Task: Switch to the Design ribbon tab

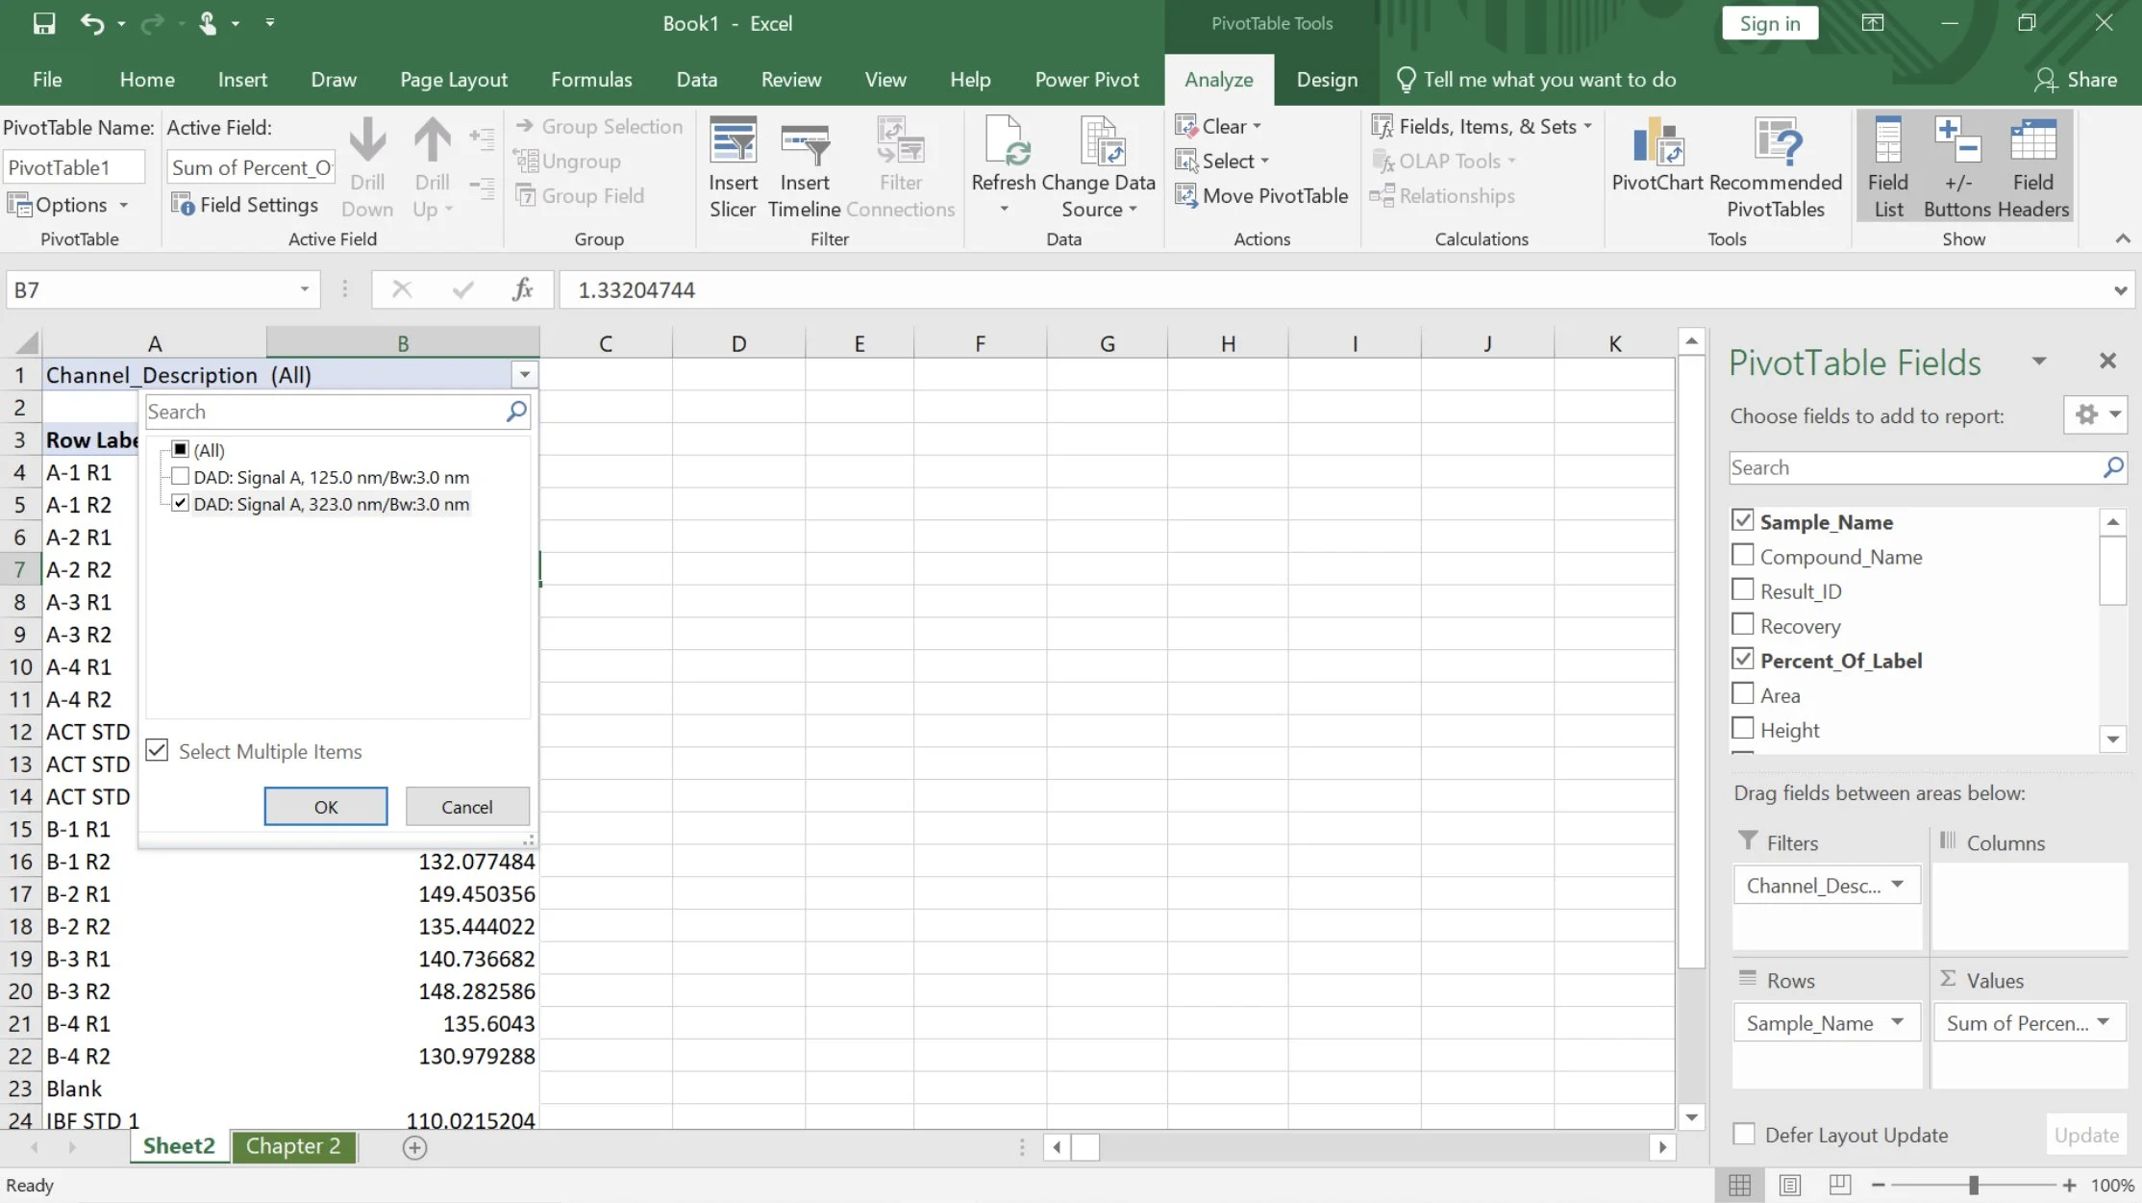Action: [x=1327, y=80]
